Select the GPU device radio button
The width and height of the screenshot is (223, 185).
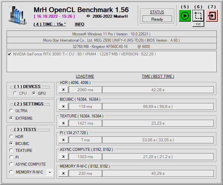[34, 93]
